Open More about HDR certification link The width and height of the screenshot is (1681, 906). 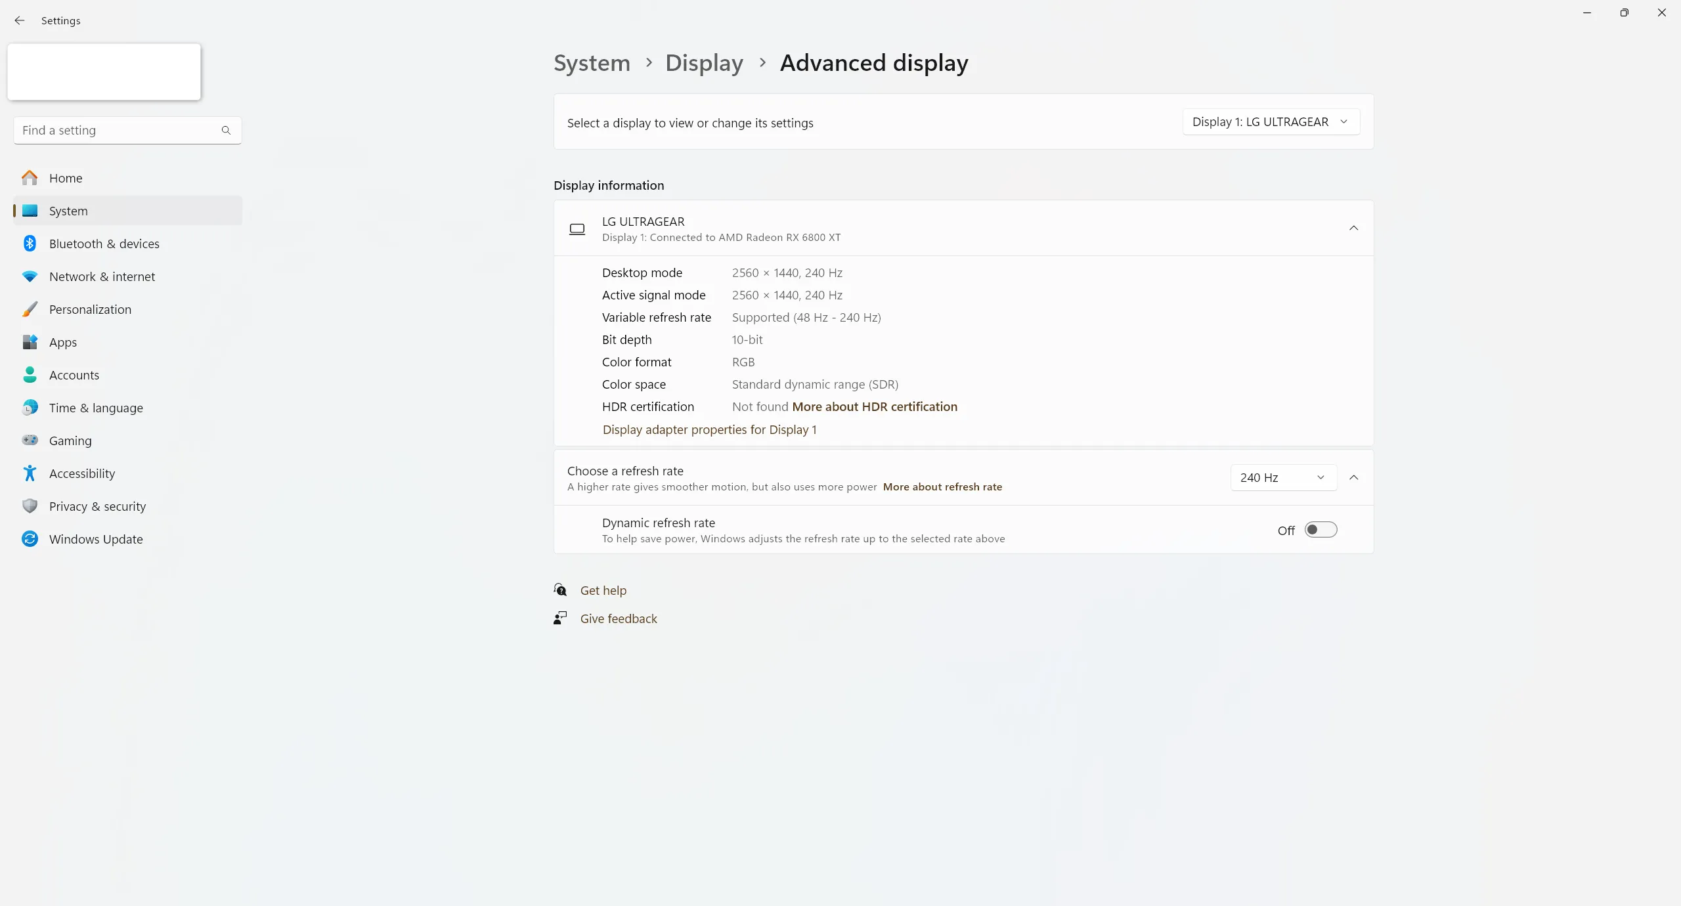click(874, 406)
